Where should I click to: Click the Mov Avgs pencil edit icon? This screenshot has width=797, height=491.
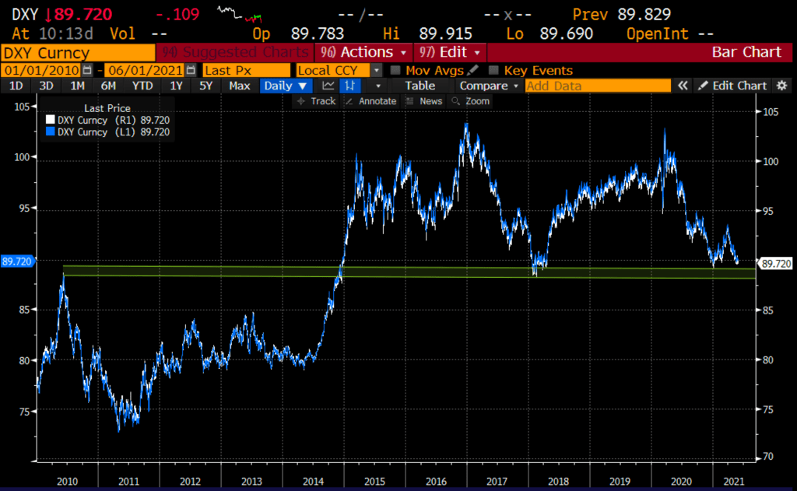(473, 70)
